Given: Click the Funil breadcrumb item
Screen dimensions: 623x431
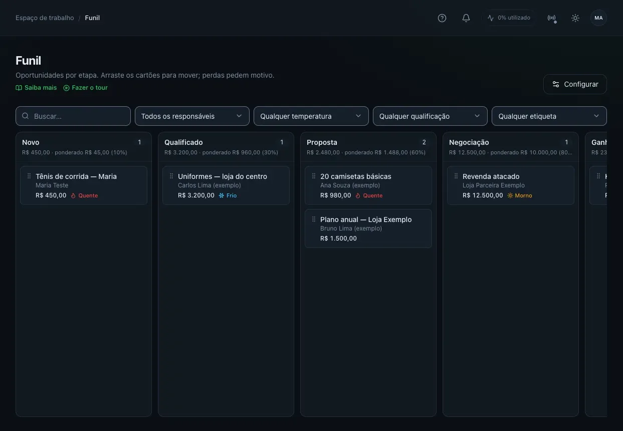Looking at the screenshot, I should 92,18.
